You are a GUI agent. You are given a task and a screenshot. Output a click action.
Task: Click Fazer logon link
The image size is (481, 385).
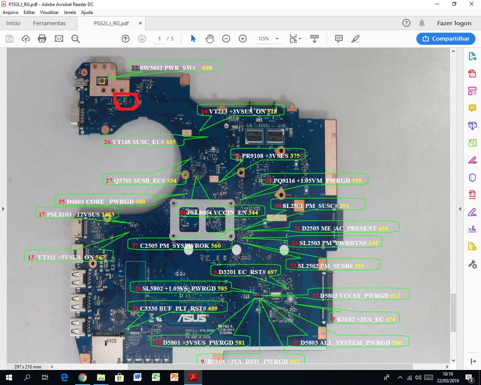tap(454, 23)
